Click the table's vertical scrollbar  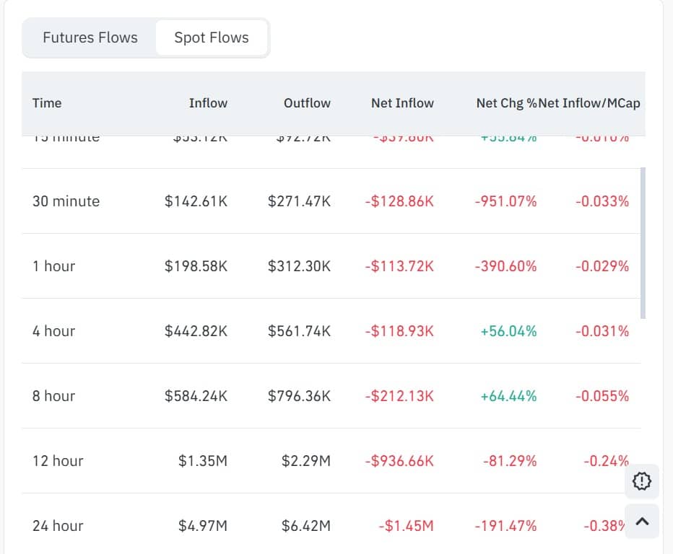tap(643, 242)
